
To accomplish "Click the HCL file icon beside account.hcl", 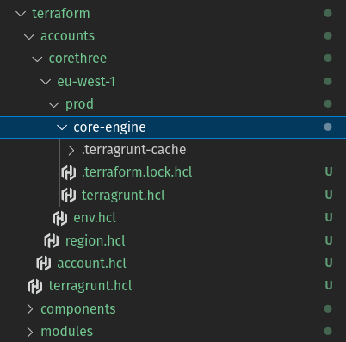I will (x=44, y=264).
